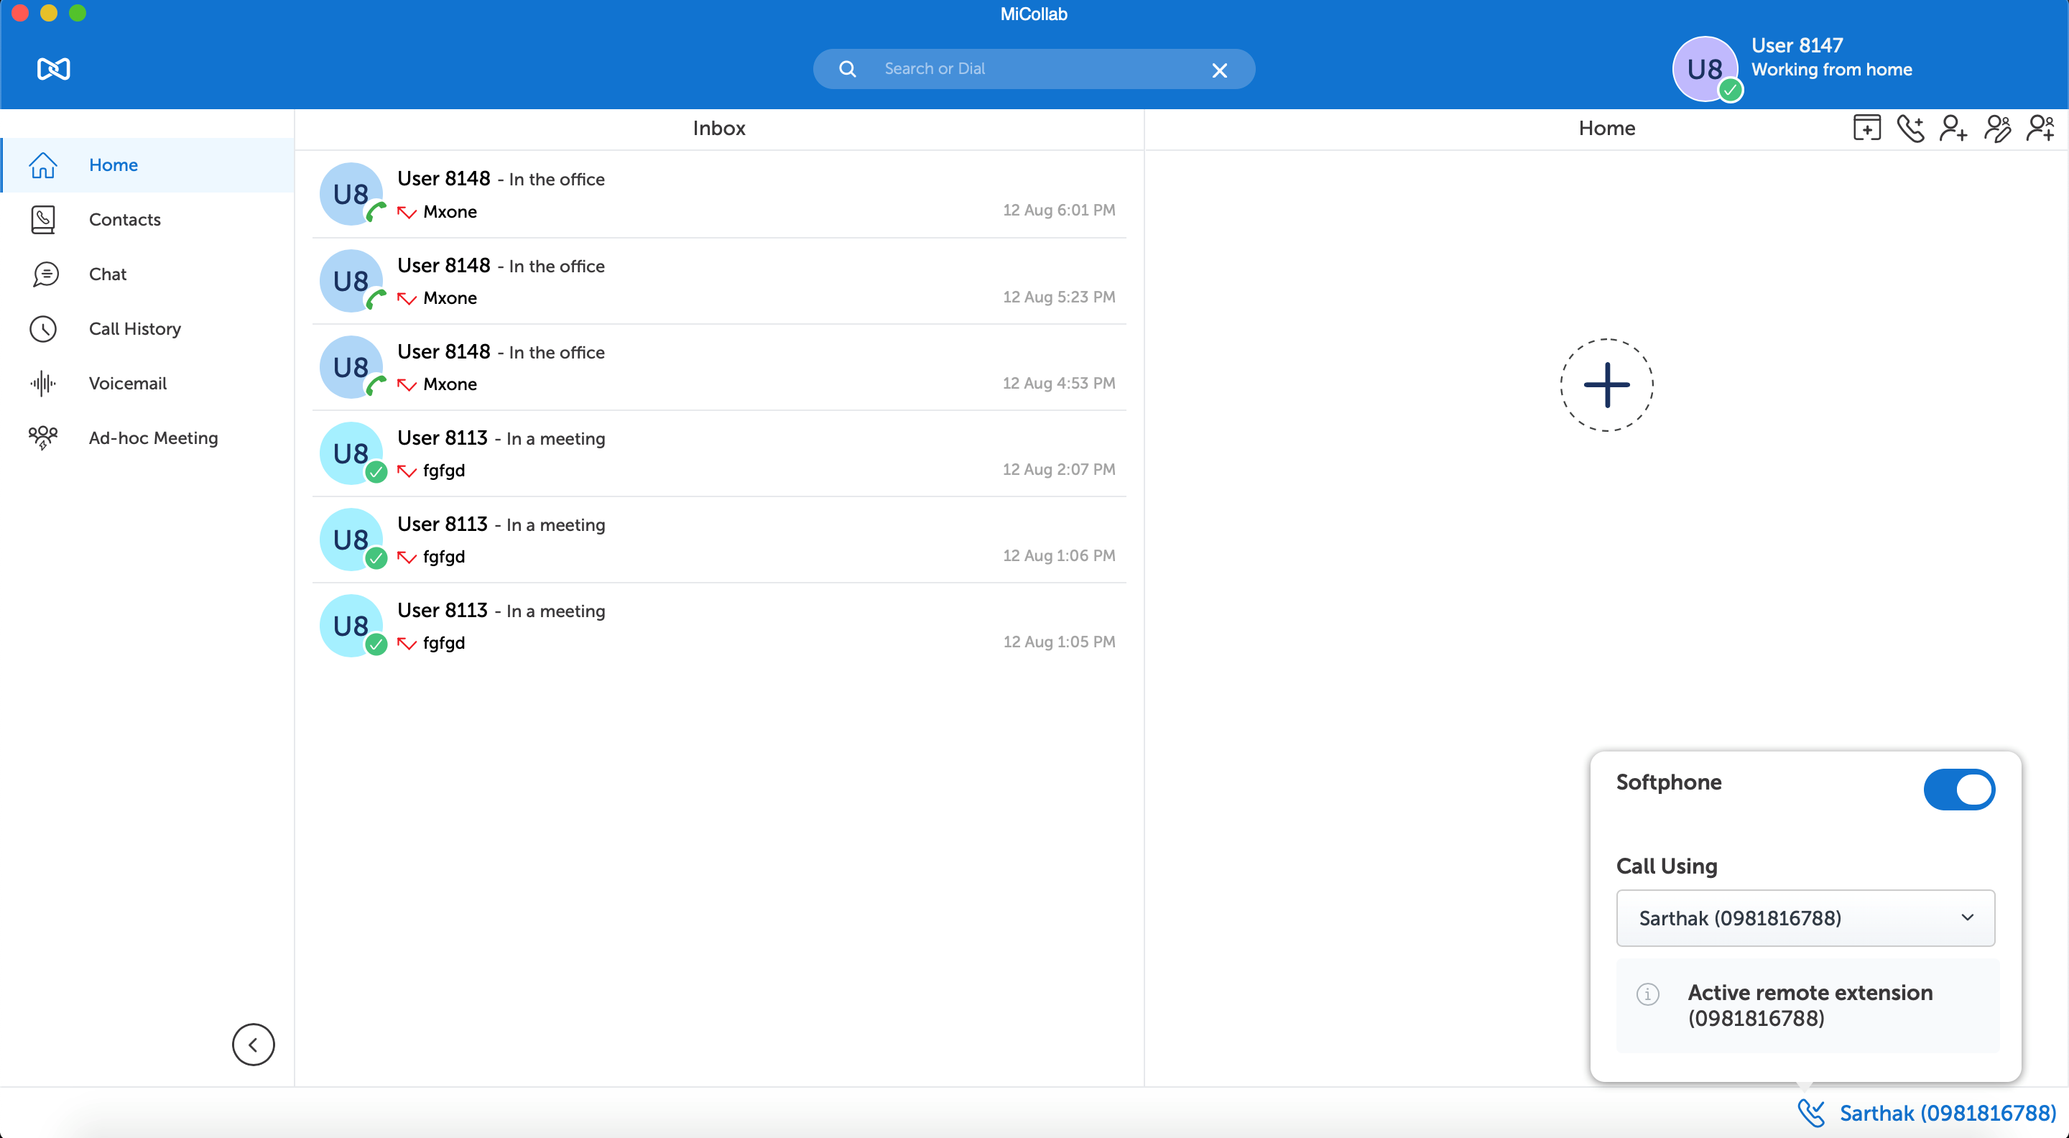
Task: Click the phone with plus icon
Action: pyautogui.click(x=1910, y=129)
